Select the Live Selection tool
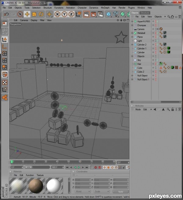The height and width of the screenshot is (200, 183). 20,14
